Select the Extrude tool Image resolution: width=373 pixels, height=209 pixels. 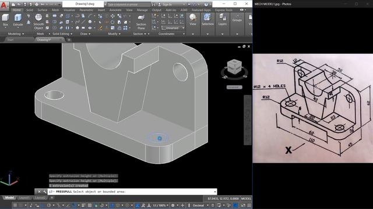[18, 20]
